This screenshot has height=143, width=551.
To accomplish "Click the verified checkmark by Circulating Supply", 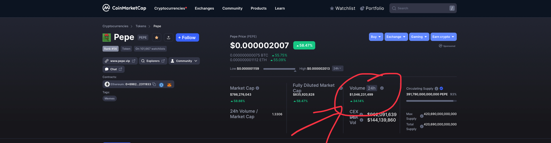I will [x=441, y=88].
